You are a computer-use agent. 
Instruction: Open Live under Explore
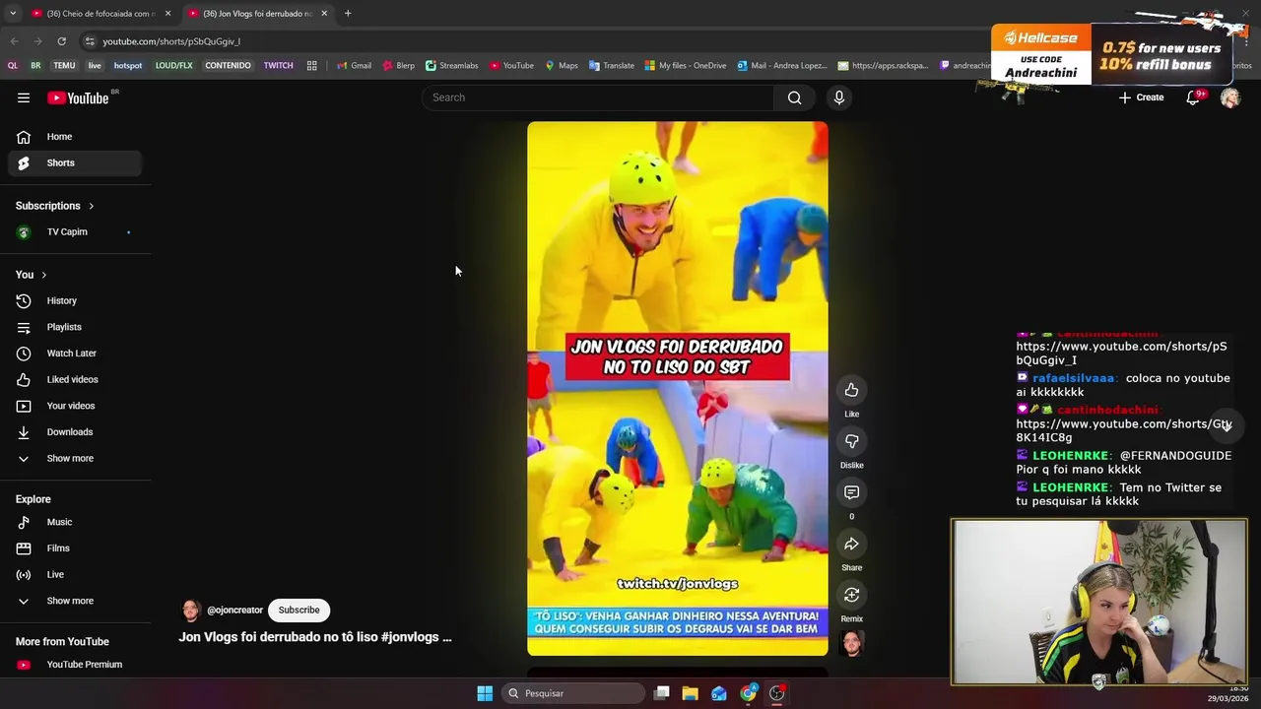point(75,575)
